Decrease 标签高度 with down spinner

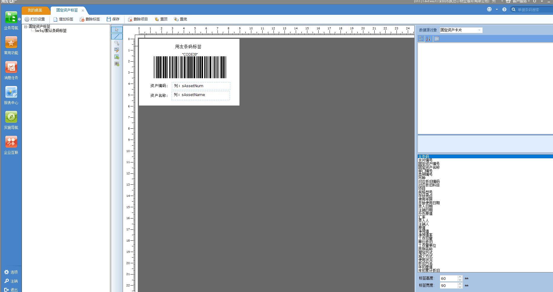460,280
